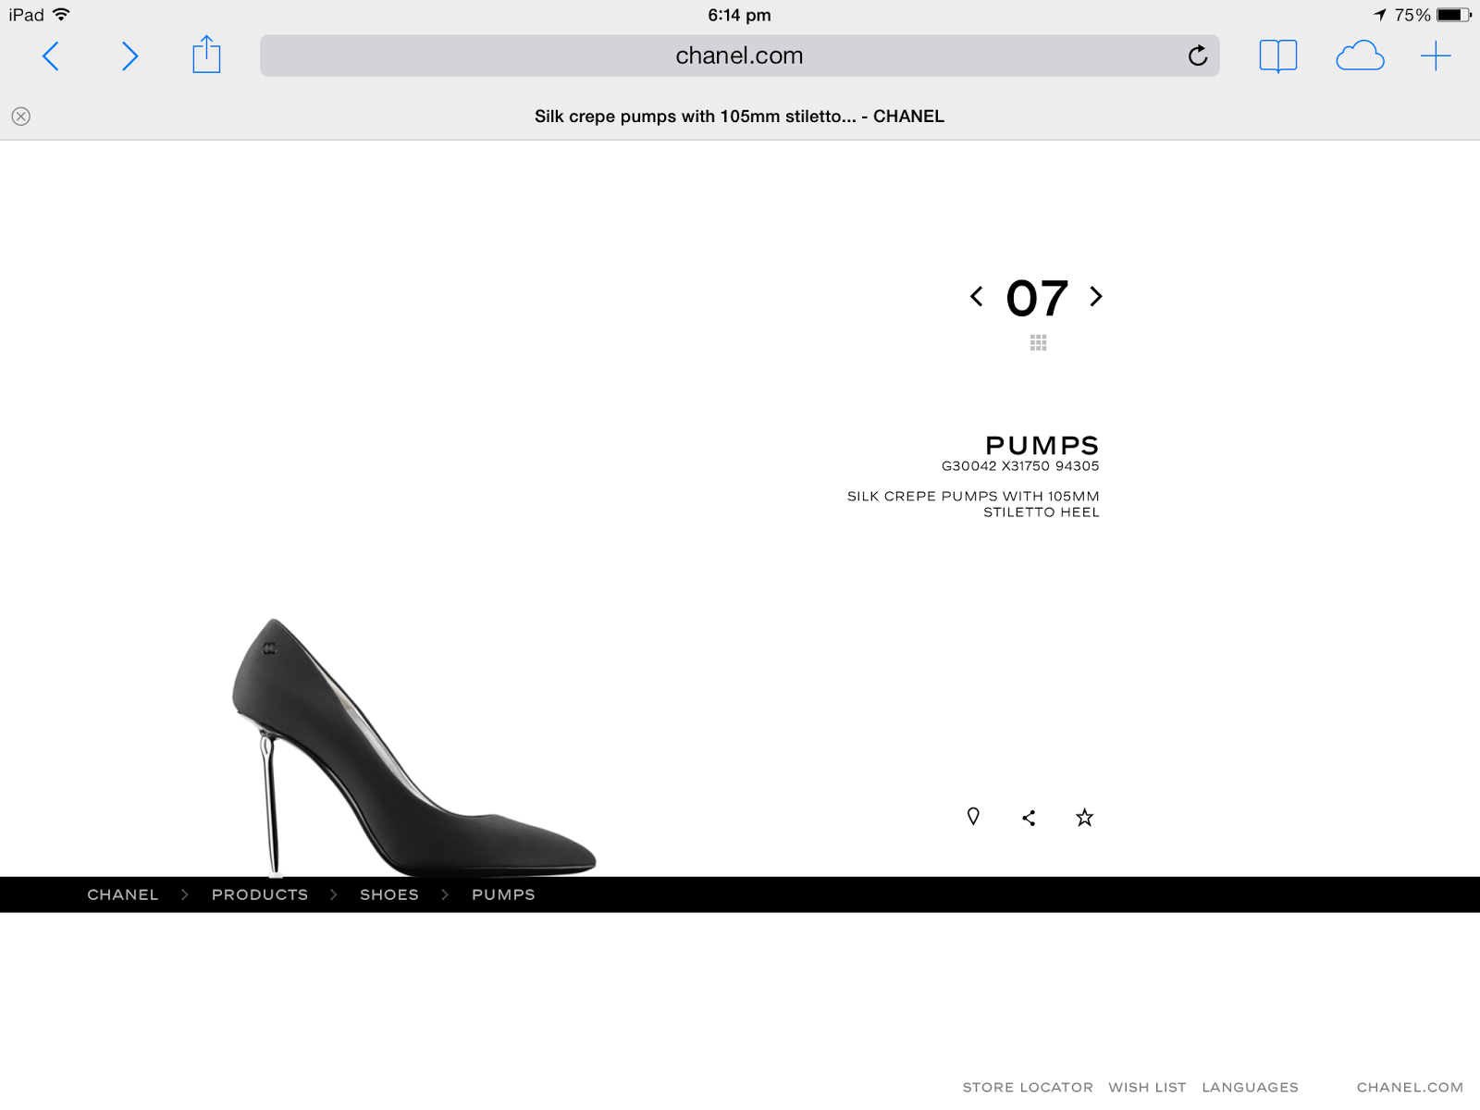Image resolution: width=1480 pixels, height=1110 pixels.
Task: Close the Silk crepe pumps tab
Action: click(x=21, y=117)
